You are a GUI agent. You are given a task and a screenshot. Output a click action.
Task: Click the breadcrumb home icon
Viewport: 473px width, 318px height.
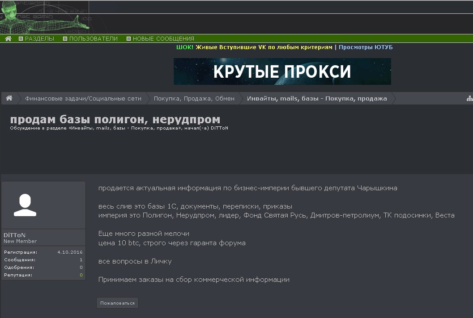coord(9,98)
